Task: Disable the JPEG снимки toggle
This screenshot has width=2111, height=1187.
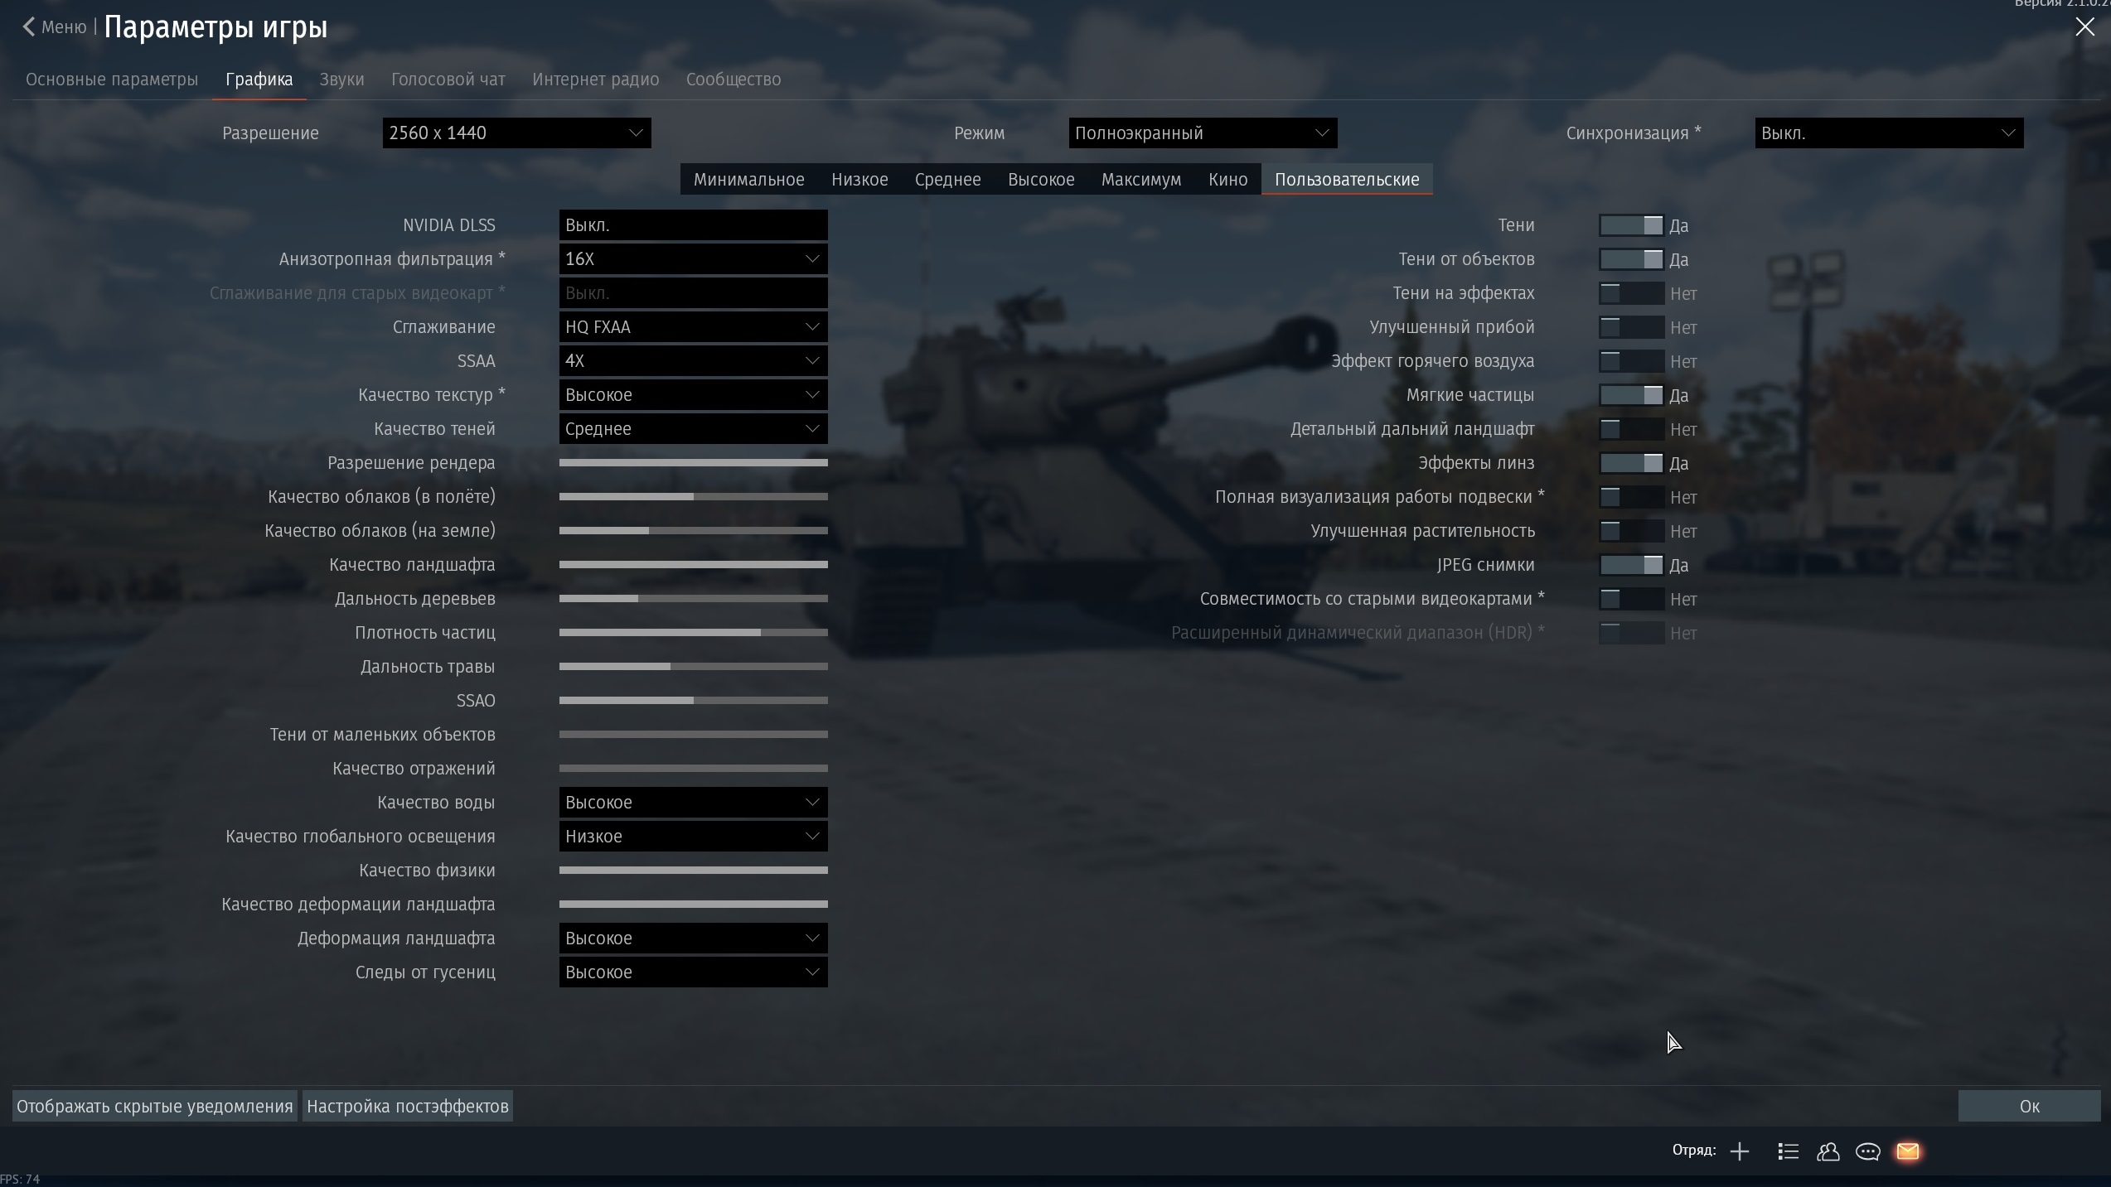Action: tap(1631, 565)
